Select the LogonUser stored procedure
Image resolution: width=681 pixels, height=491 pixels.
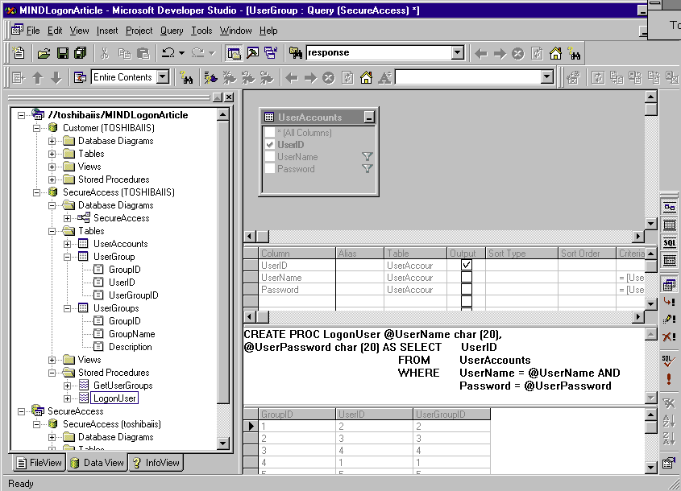point(114,398)
